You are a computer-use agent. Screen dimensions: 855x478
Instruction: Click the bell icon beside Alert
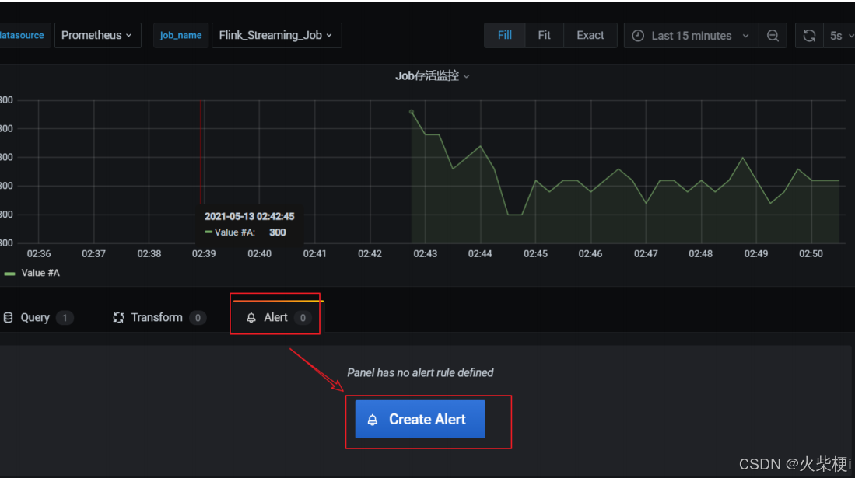[x=251, y=317]
